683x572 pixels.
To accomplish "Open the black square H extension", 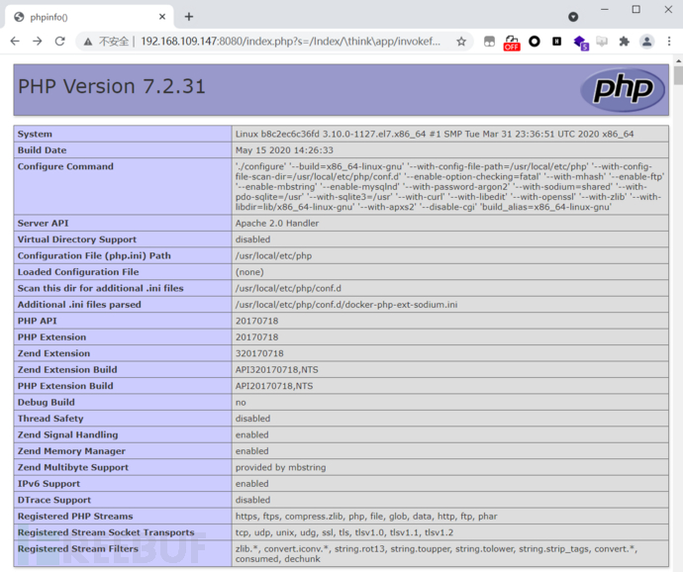I will tap(556, 42).
